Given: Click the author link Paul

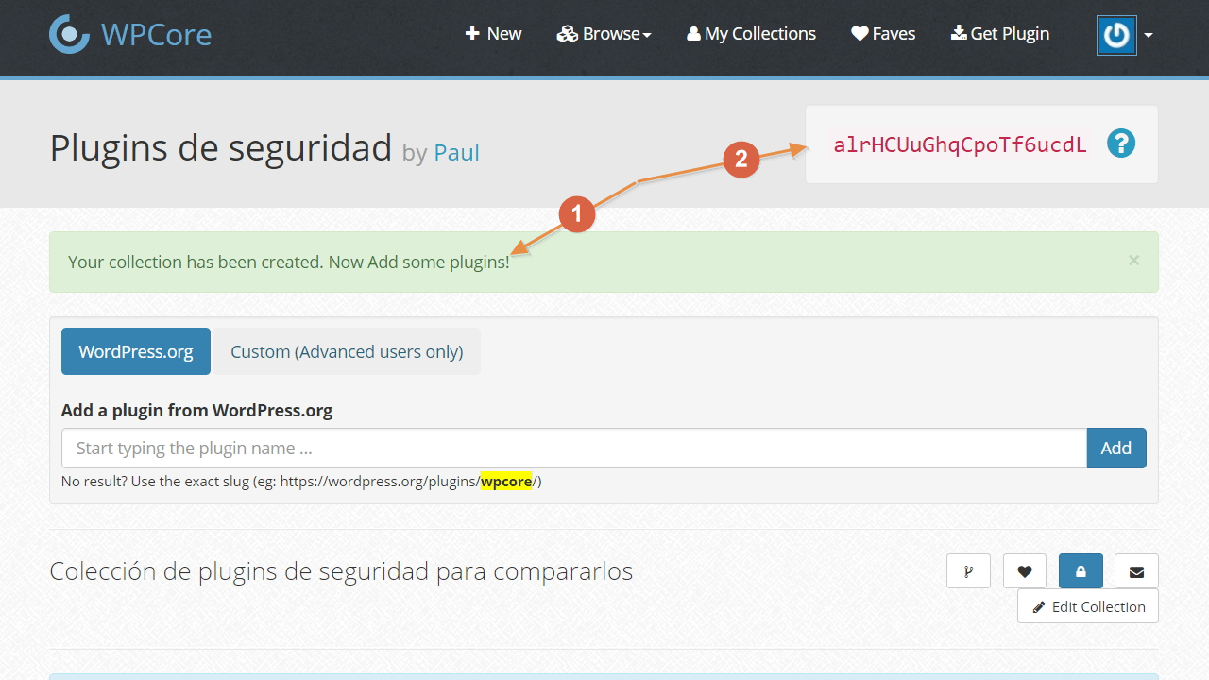Looking at the screenshot, I should (456, 152).
